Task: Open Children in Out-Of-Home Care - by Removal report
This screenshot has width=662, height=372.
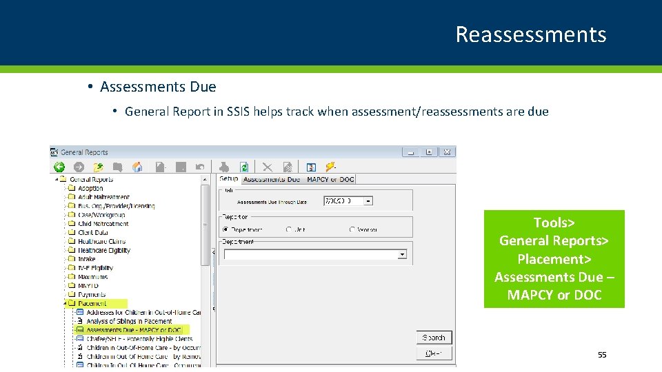Action: [x=143, y=357]
